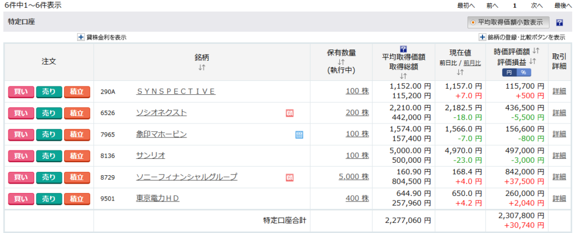Sort by 銘柄 using the arrows icon

(x=202, y=67)
